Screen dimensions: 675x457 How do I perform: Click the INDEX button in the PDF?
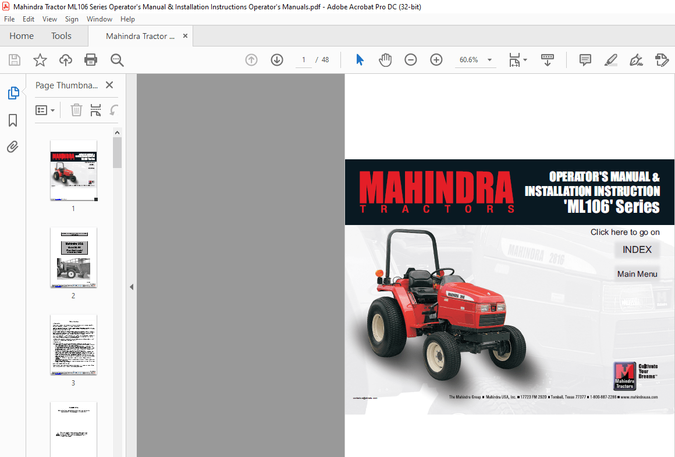pyautogui.click(x=637, y=249)
